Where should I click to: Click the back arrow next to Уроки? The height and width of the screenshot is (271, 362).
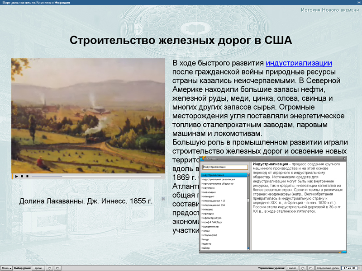click(48, 267)
